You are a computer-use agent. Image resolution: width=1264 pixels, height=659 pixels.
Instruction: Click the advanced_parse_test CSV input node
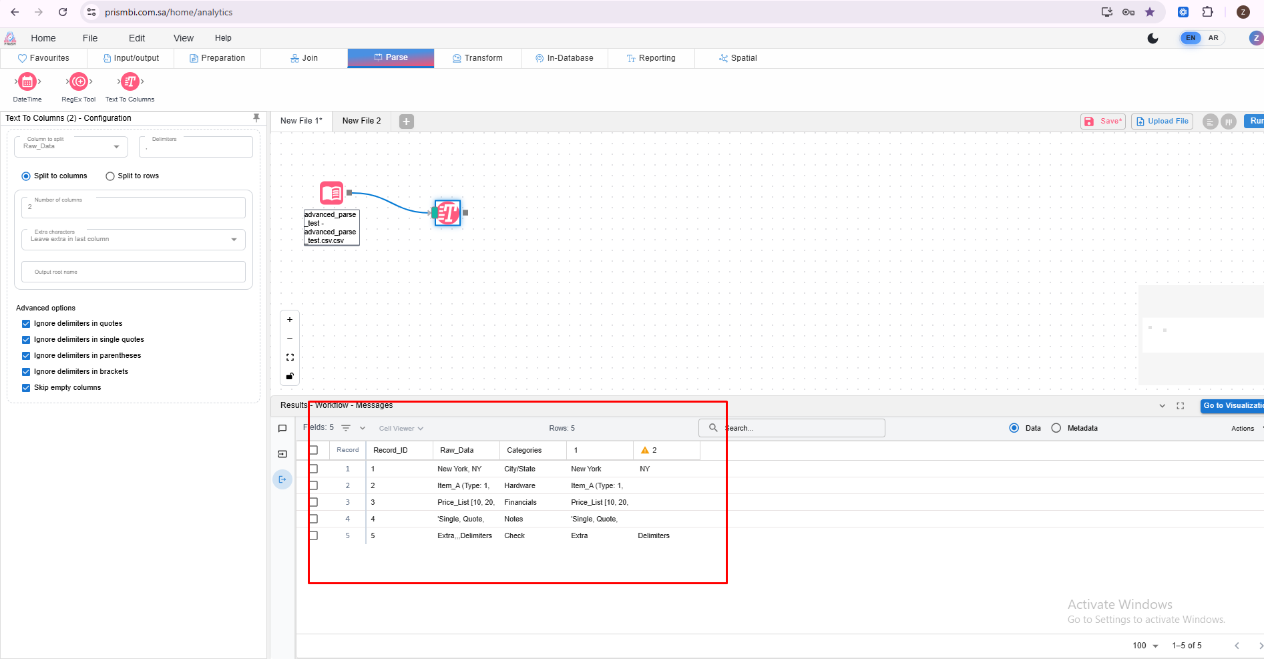click(x=332, y=194)
